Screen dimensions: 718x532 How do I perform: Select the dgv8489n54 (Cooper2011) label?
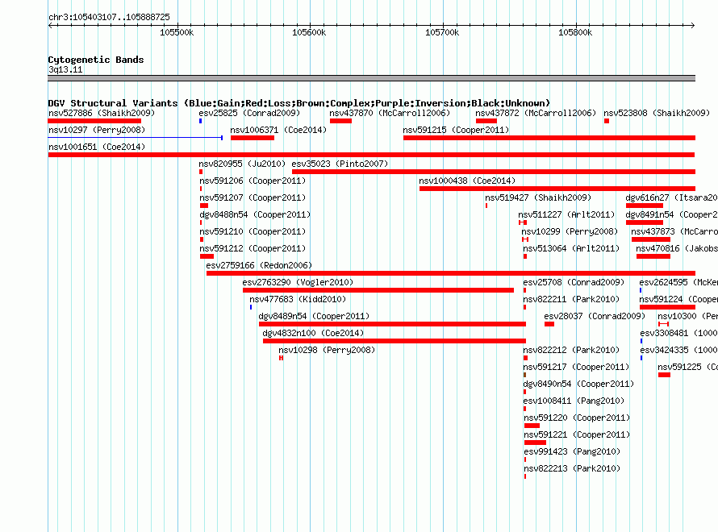point(314,316)
